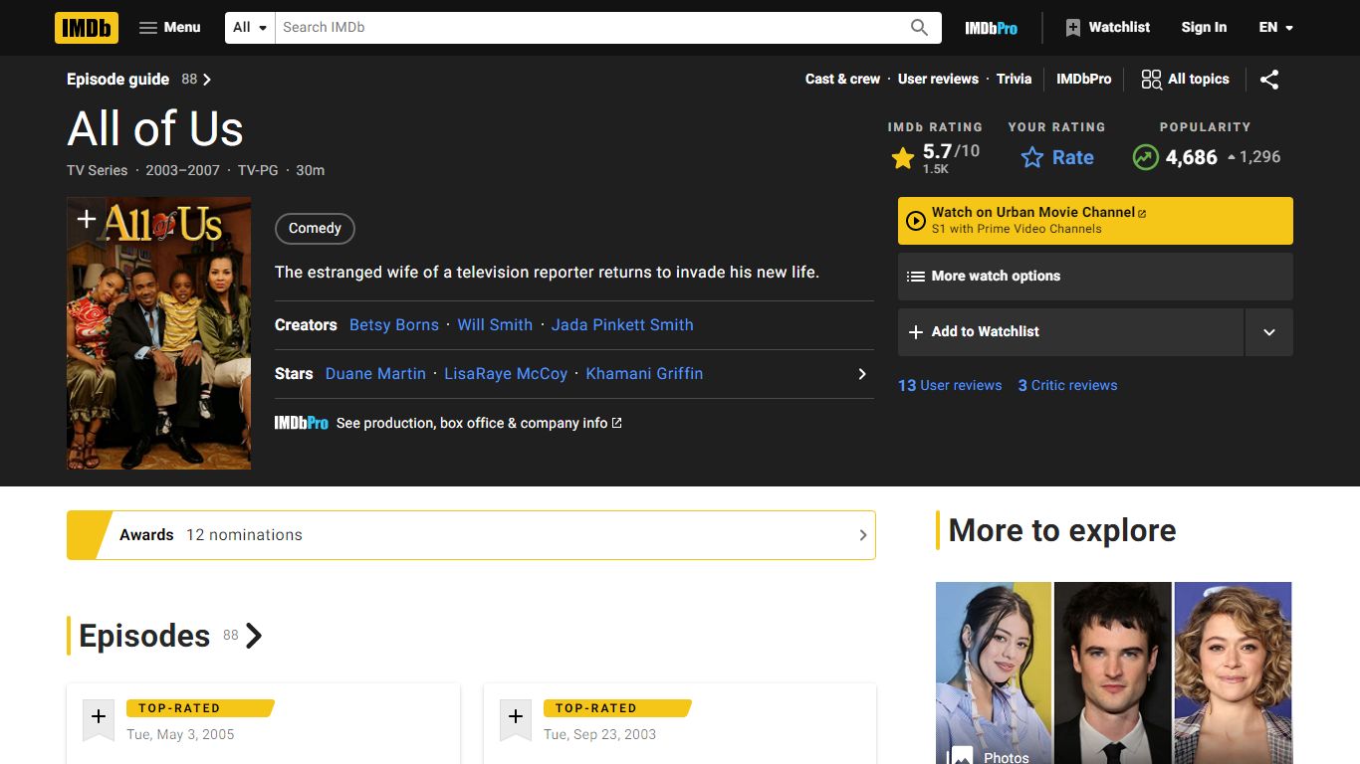Open the middle celebrity photo
The height and width of the screenshot is (764, 1360).
click(x=1113, y=672)
